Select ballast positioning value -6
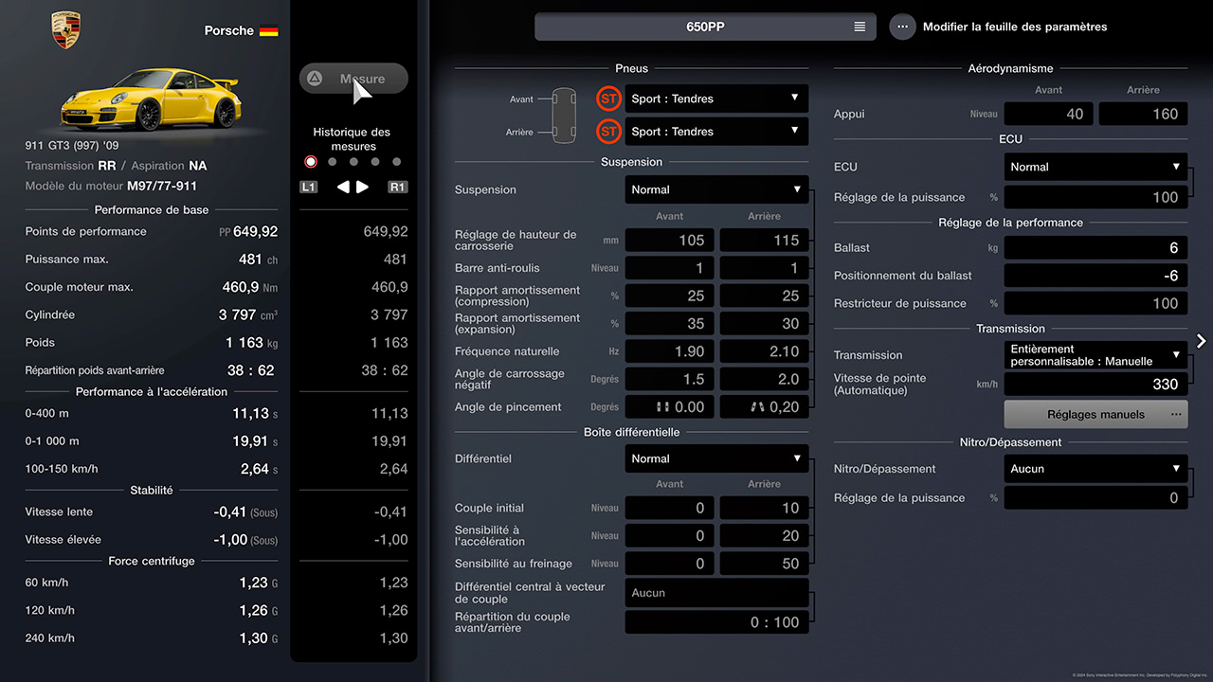Image resolution: width=1213 pixels, height=682 pixels. [x=1095, y=276]
